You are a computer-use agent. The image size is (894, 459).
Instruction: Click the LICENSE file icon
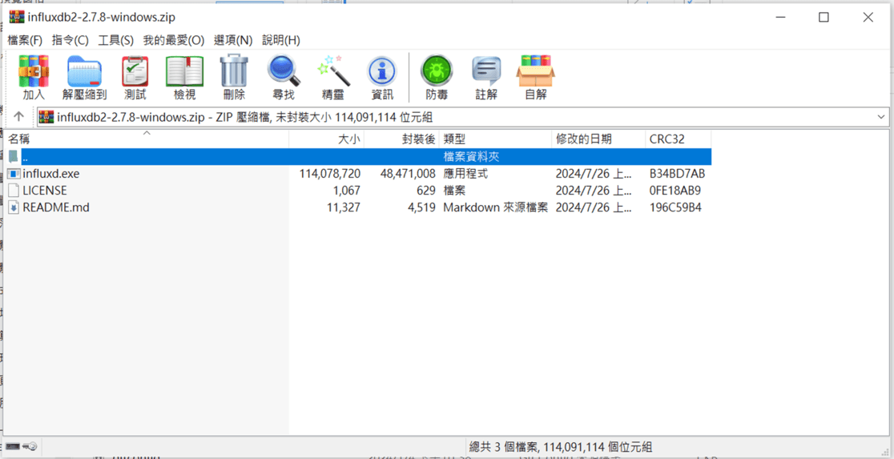[x=14, y=191]
